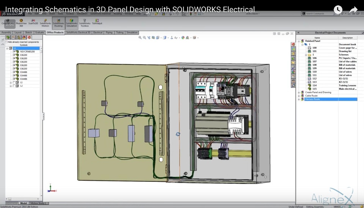The image size is (364, 208).
Task: Start the TolAnalyst add-in
Action: tap(97, 22)
